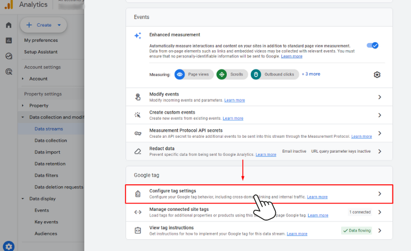This screenshot has width=411, height=251.
Task: Click the + 3 more measuring link
Action: pos(311,74)
